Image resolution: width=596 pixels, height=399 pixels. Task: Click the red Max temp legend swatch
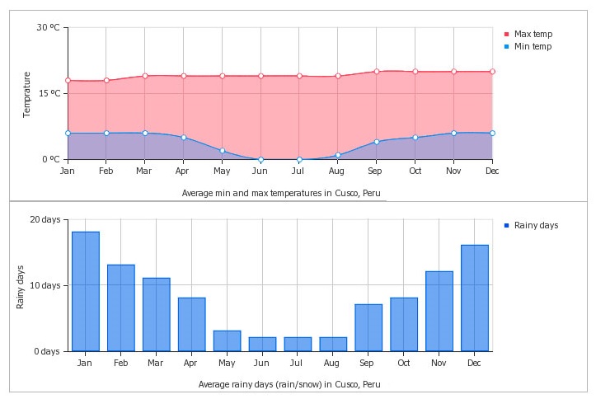point(507,34)
